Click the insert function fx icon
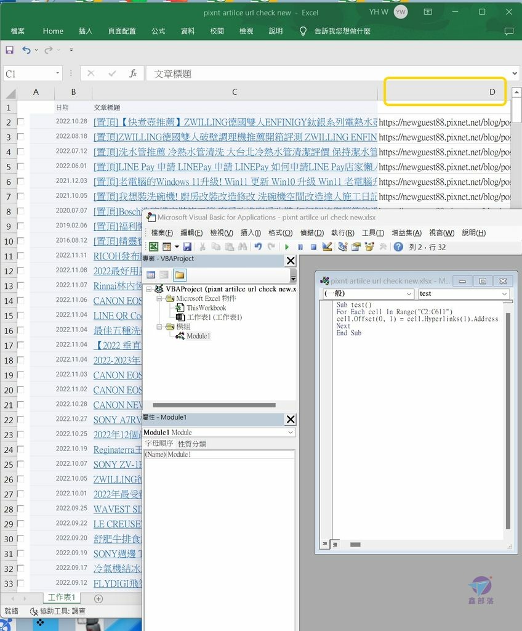 [133, 73]
